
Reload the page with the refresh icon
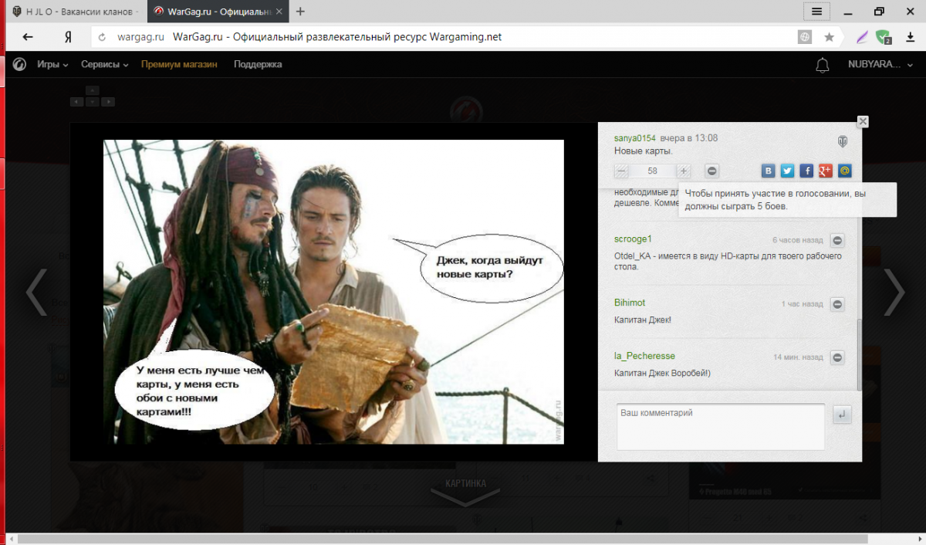(102, 37)
